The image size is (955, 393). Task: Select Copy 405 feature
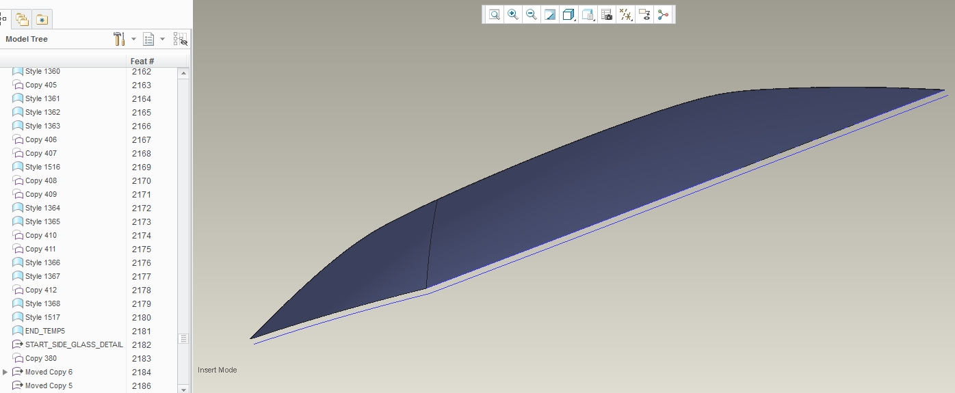pos(41,85)
